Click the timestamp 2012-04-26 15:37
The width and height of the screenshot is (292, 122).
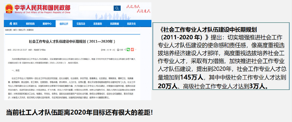[20, 50]
